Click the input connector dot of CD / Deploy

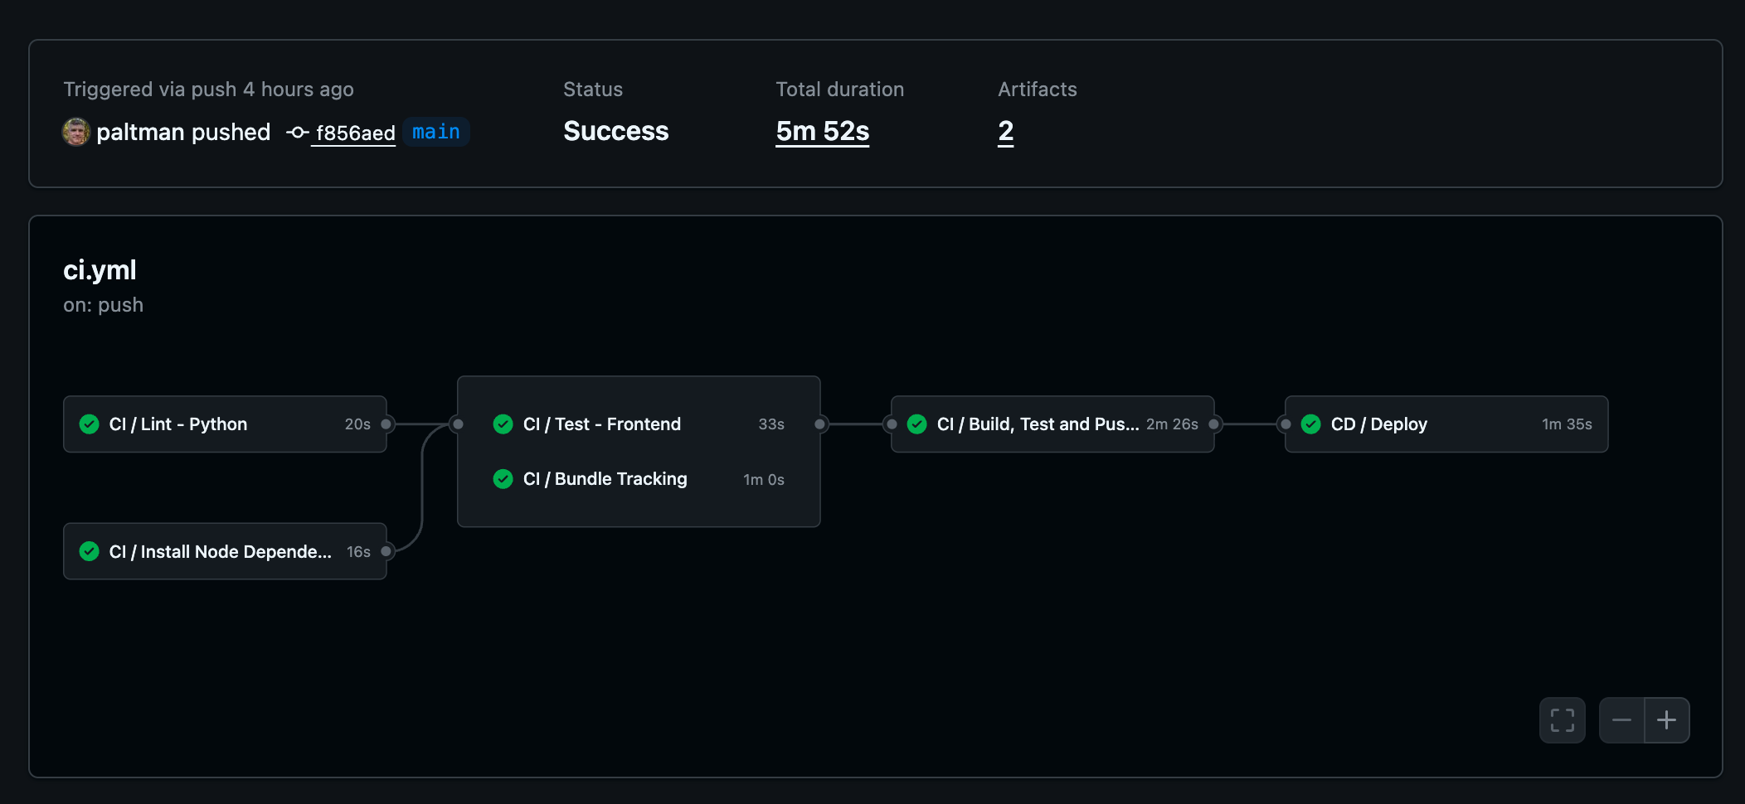(1286, 424)
